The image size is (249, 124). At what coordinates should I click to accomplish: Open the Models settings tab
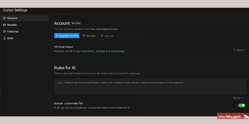pos(25,25)
